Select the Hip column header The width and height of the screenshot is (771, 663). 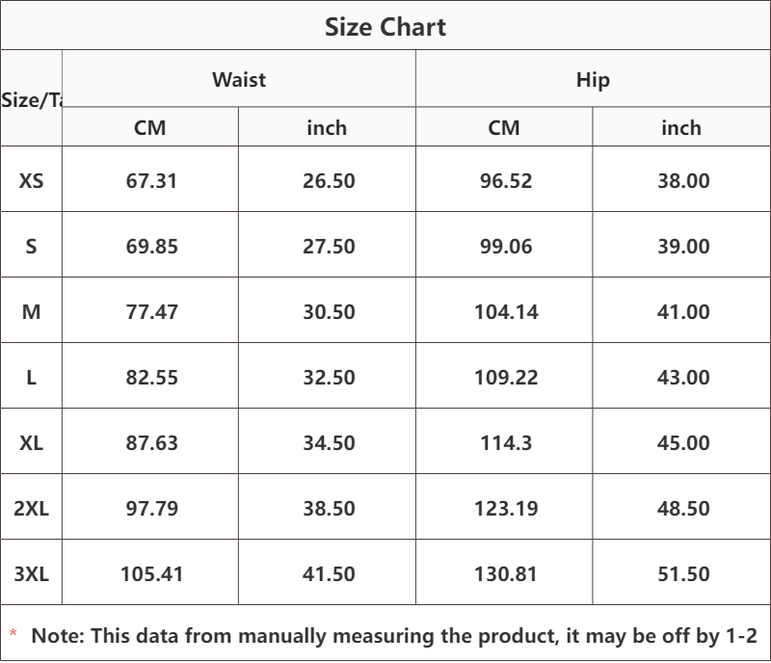pos(593,80)
